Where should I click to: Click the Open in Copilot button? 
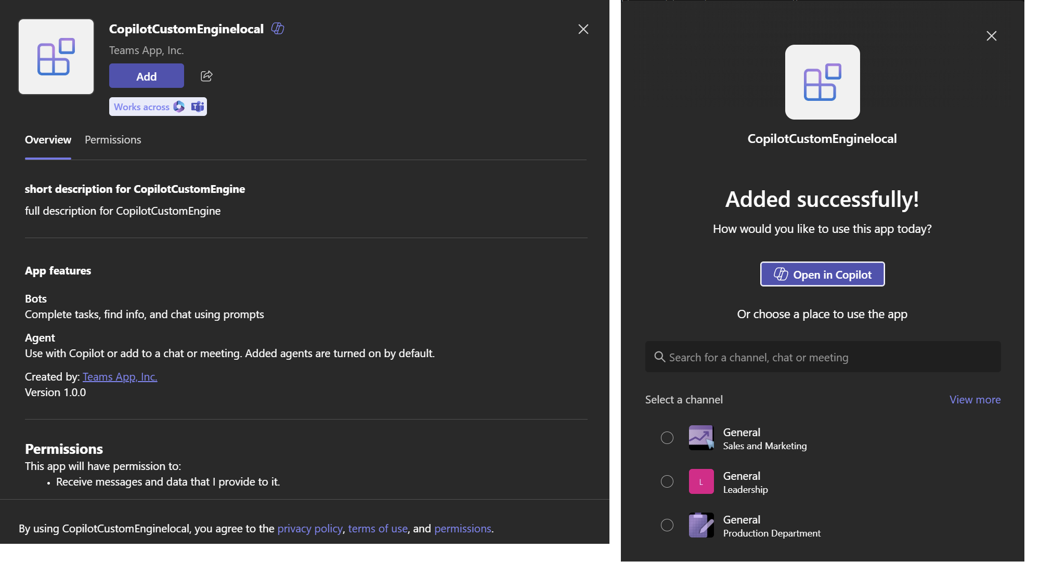822,274
